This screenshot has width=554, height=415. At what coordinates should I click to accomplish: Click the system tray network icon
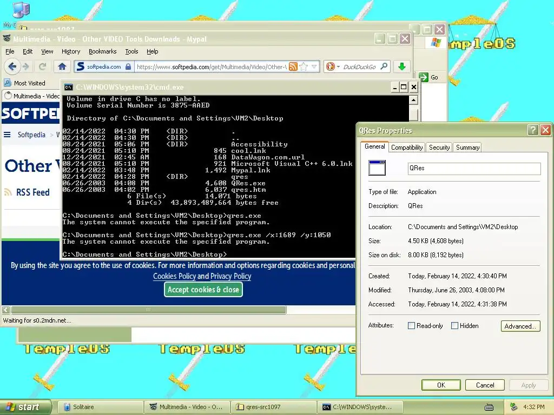tap(514, 407)
